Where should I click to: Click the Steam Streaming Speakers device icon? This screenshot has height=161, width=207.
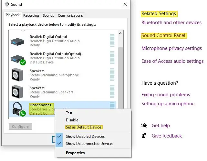click(17, 92)
